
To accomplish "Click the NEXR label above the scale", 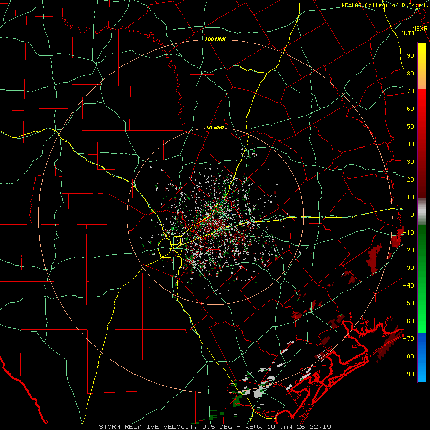I will (x=420, y=29).
